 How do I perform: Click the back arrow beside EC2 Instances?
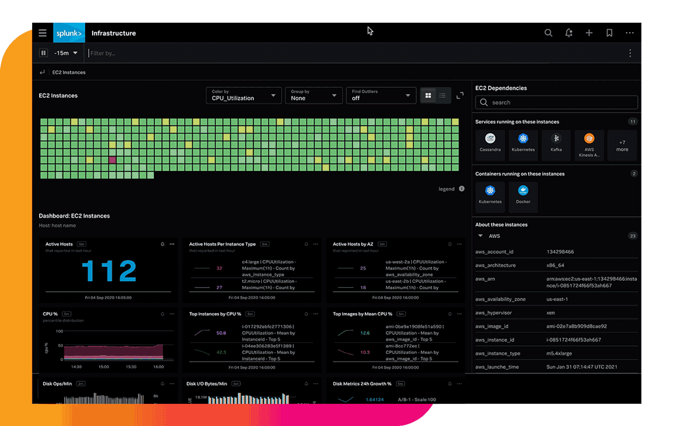(42, 72)
